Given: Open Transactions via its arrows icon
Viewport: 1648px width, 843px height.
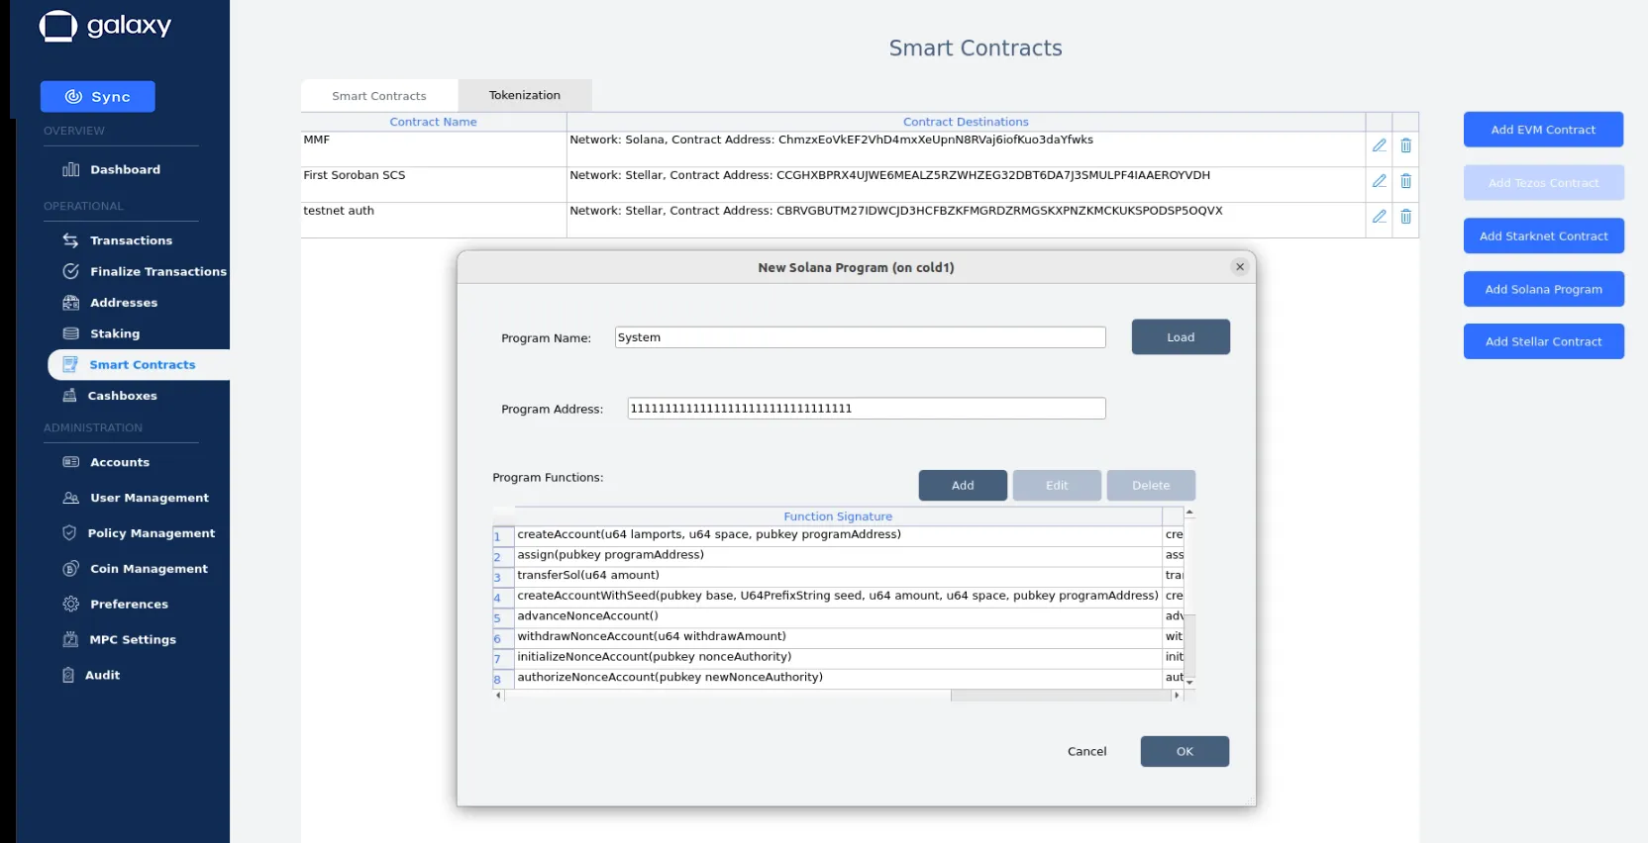Looking at the screenshot, I should coord(70,240).
